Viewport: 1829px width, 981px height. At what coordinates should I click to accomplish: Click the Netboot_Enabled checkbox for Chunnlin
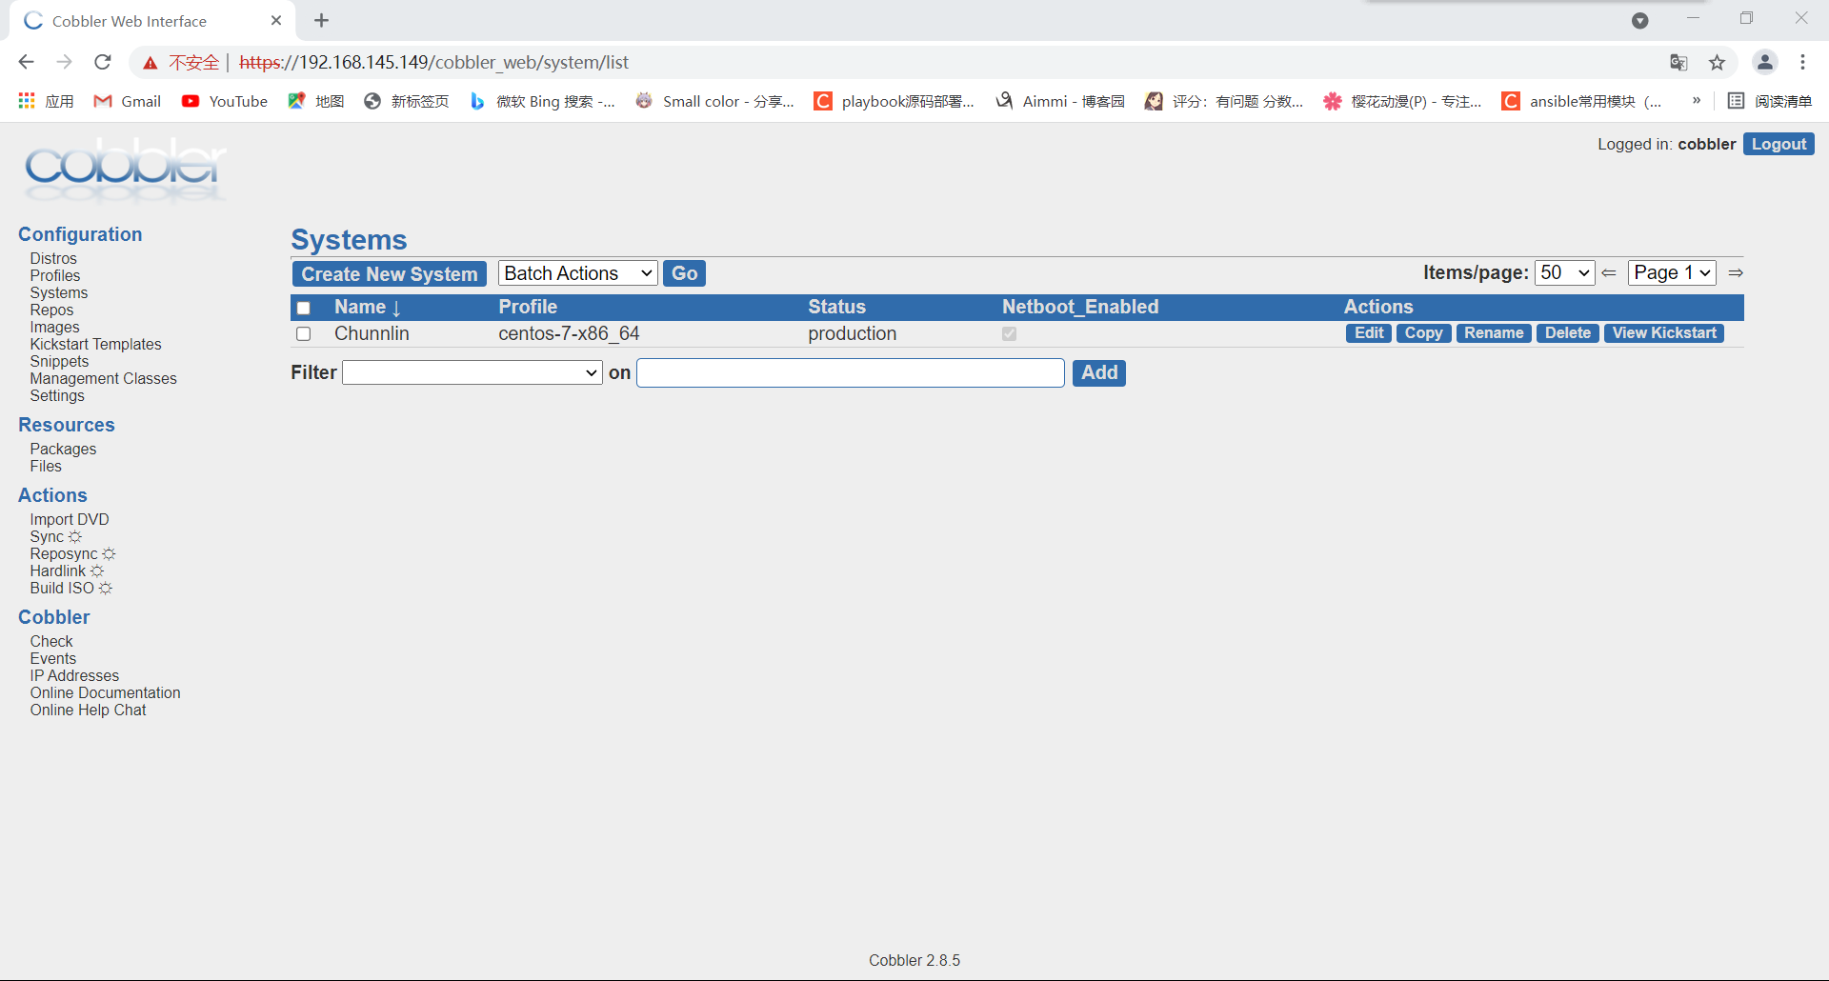[x=1010, y=334]
